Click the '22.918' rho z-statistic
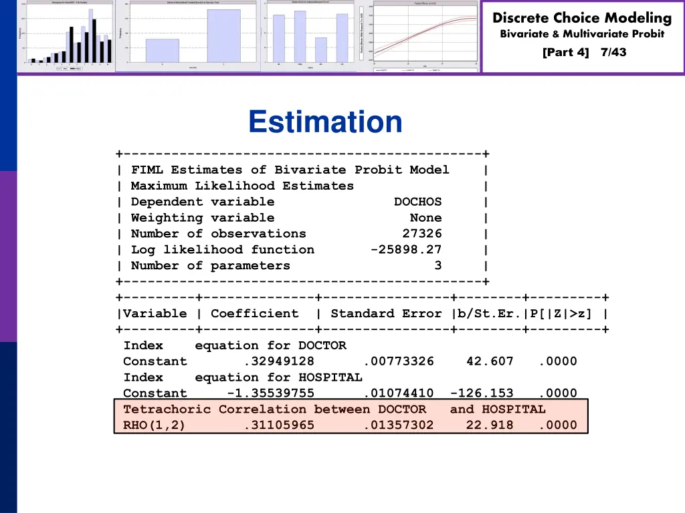This screenshot has width=685, height=513. [490, 425]
